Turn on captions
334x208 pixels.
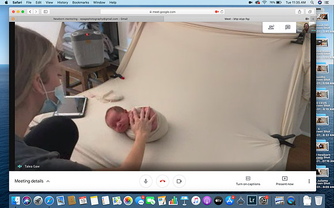click(248, 181)
